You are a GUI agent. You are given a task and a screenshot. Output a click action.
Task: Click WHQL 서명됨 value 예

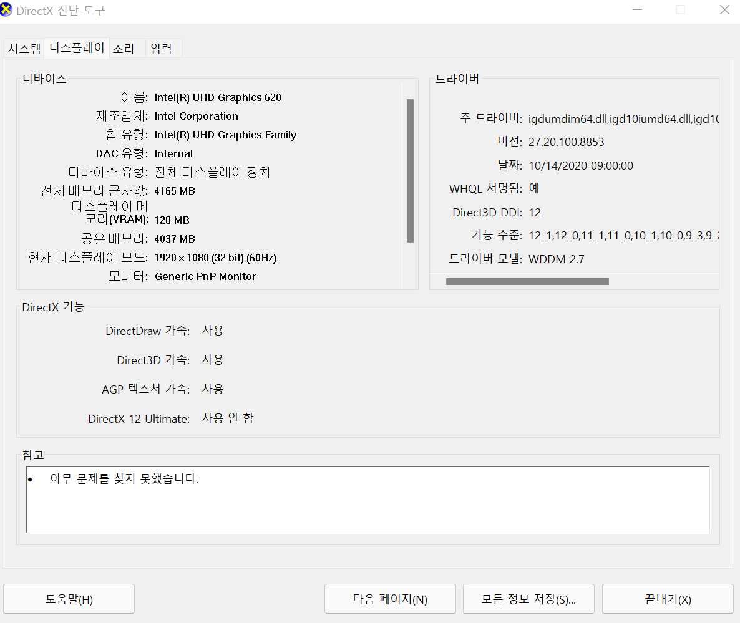click(x=533, y=188)
